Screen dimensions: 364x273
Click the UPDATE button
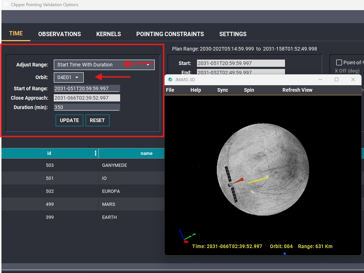tap(69, 120)
